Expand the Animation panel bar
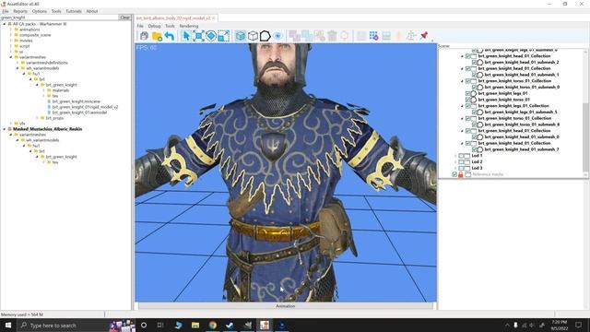The image size is (590, 332). pos(285,306)
